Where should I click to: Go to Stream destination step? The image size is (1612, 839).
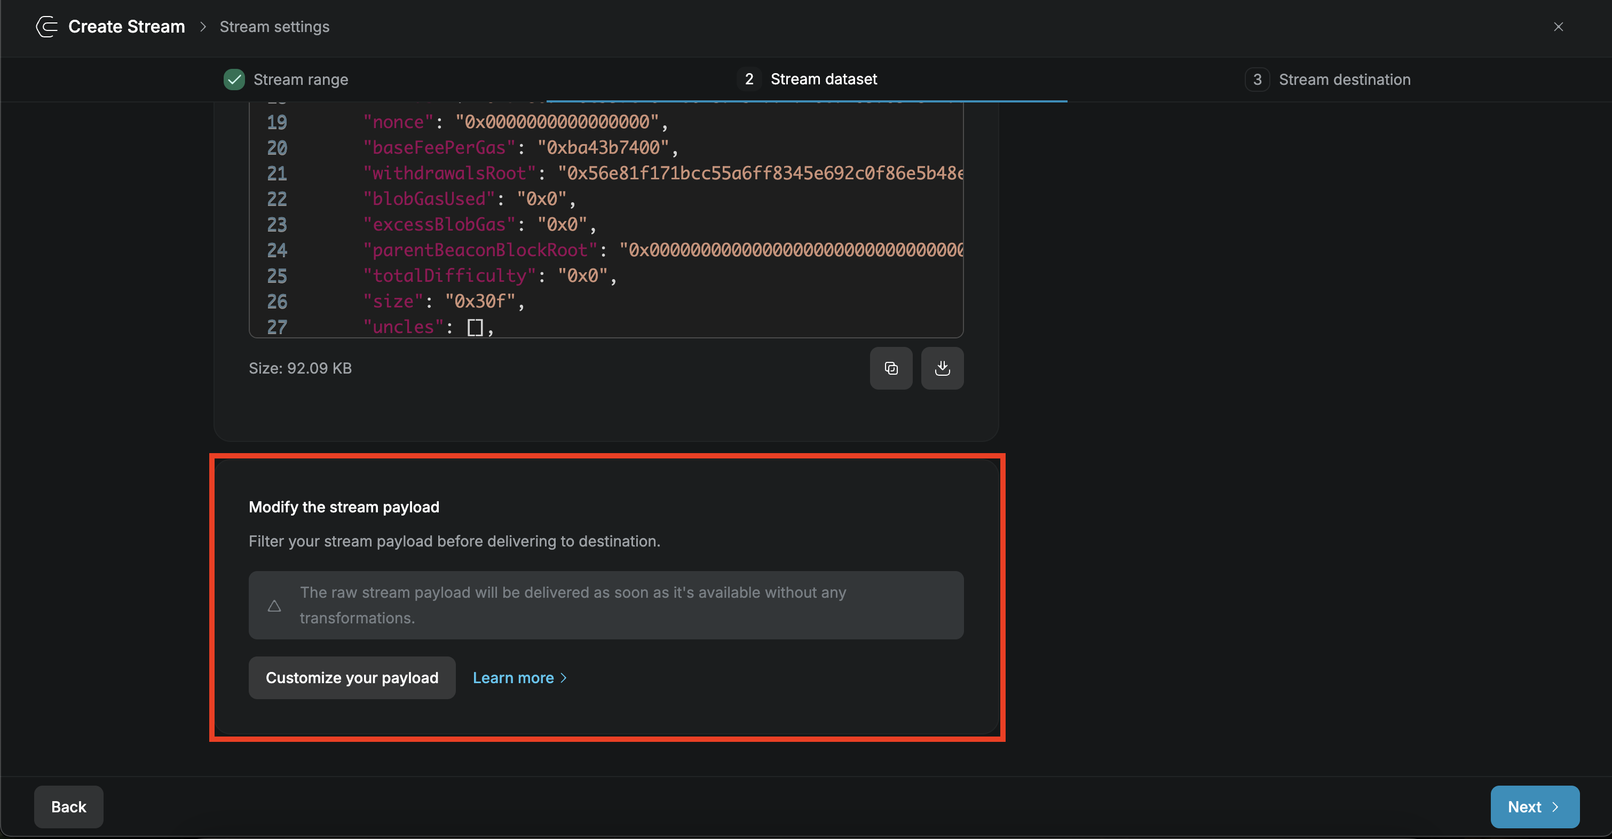pos(1344,80)
